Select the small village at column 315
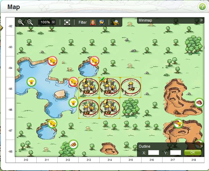Image resolution: width=209 pixels, height=171 pixels. 131,87
